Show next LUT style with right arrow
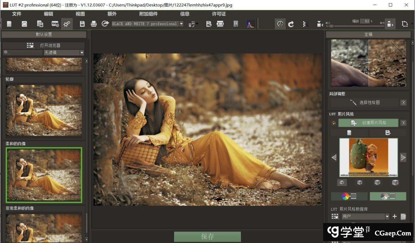 click(x=403, y=157)
